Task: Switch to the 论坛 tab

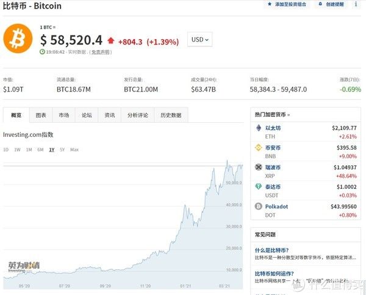Action: coord(87,115)
